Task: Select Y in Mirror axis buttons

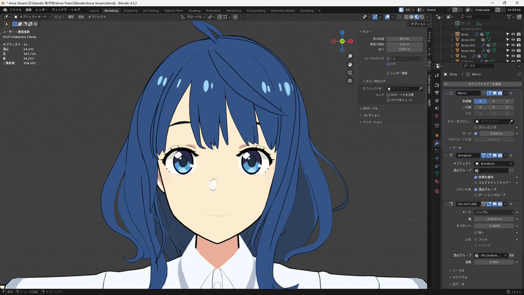Action: click(494, 101)
